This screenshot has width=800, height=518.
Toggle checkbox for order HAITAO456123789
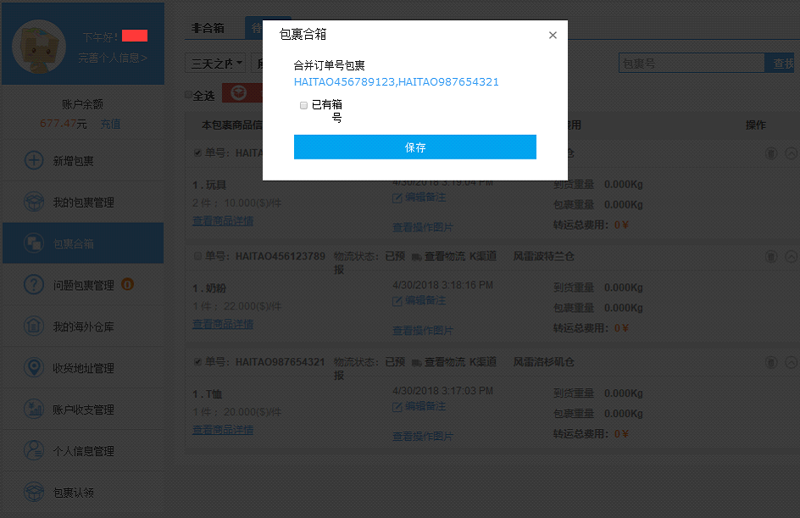[198, 256]
